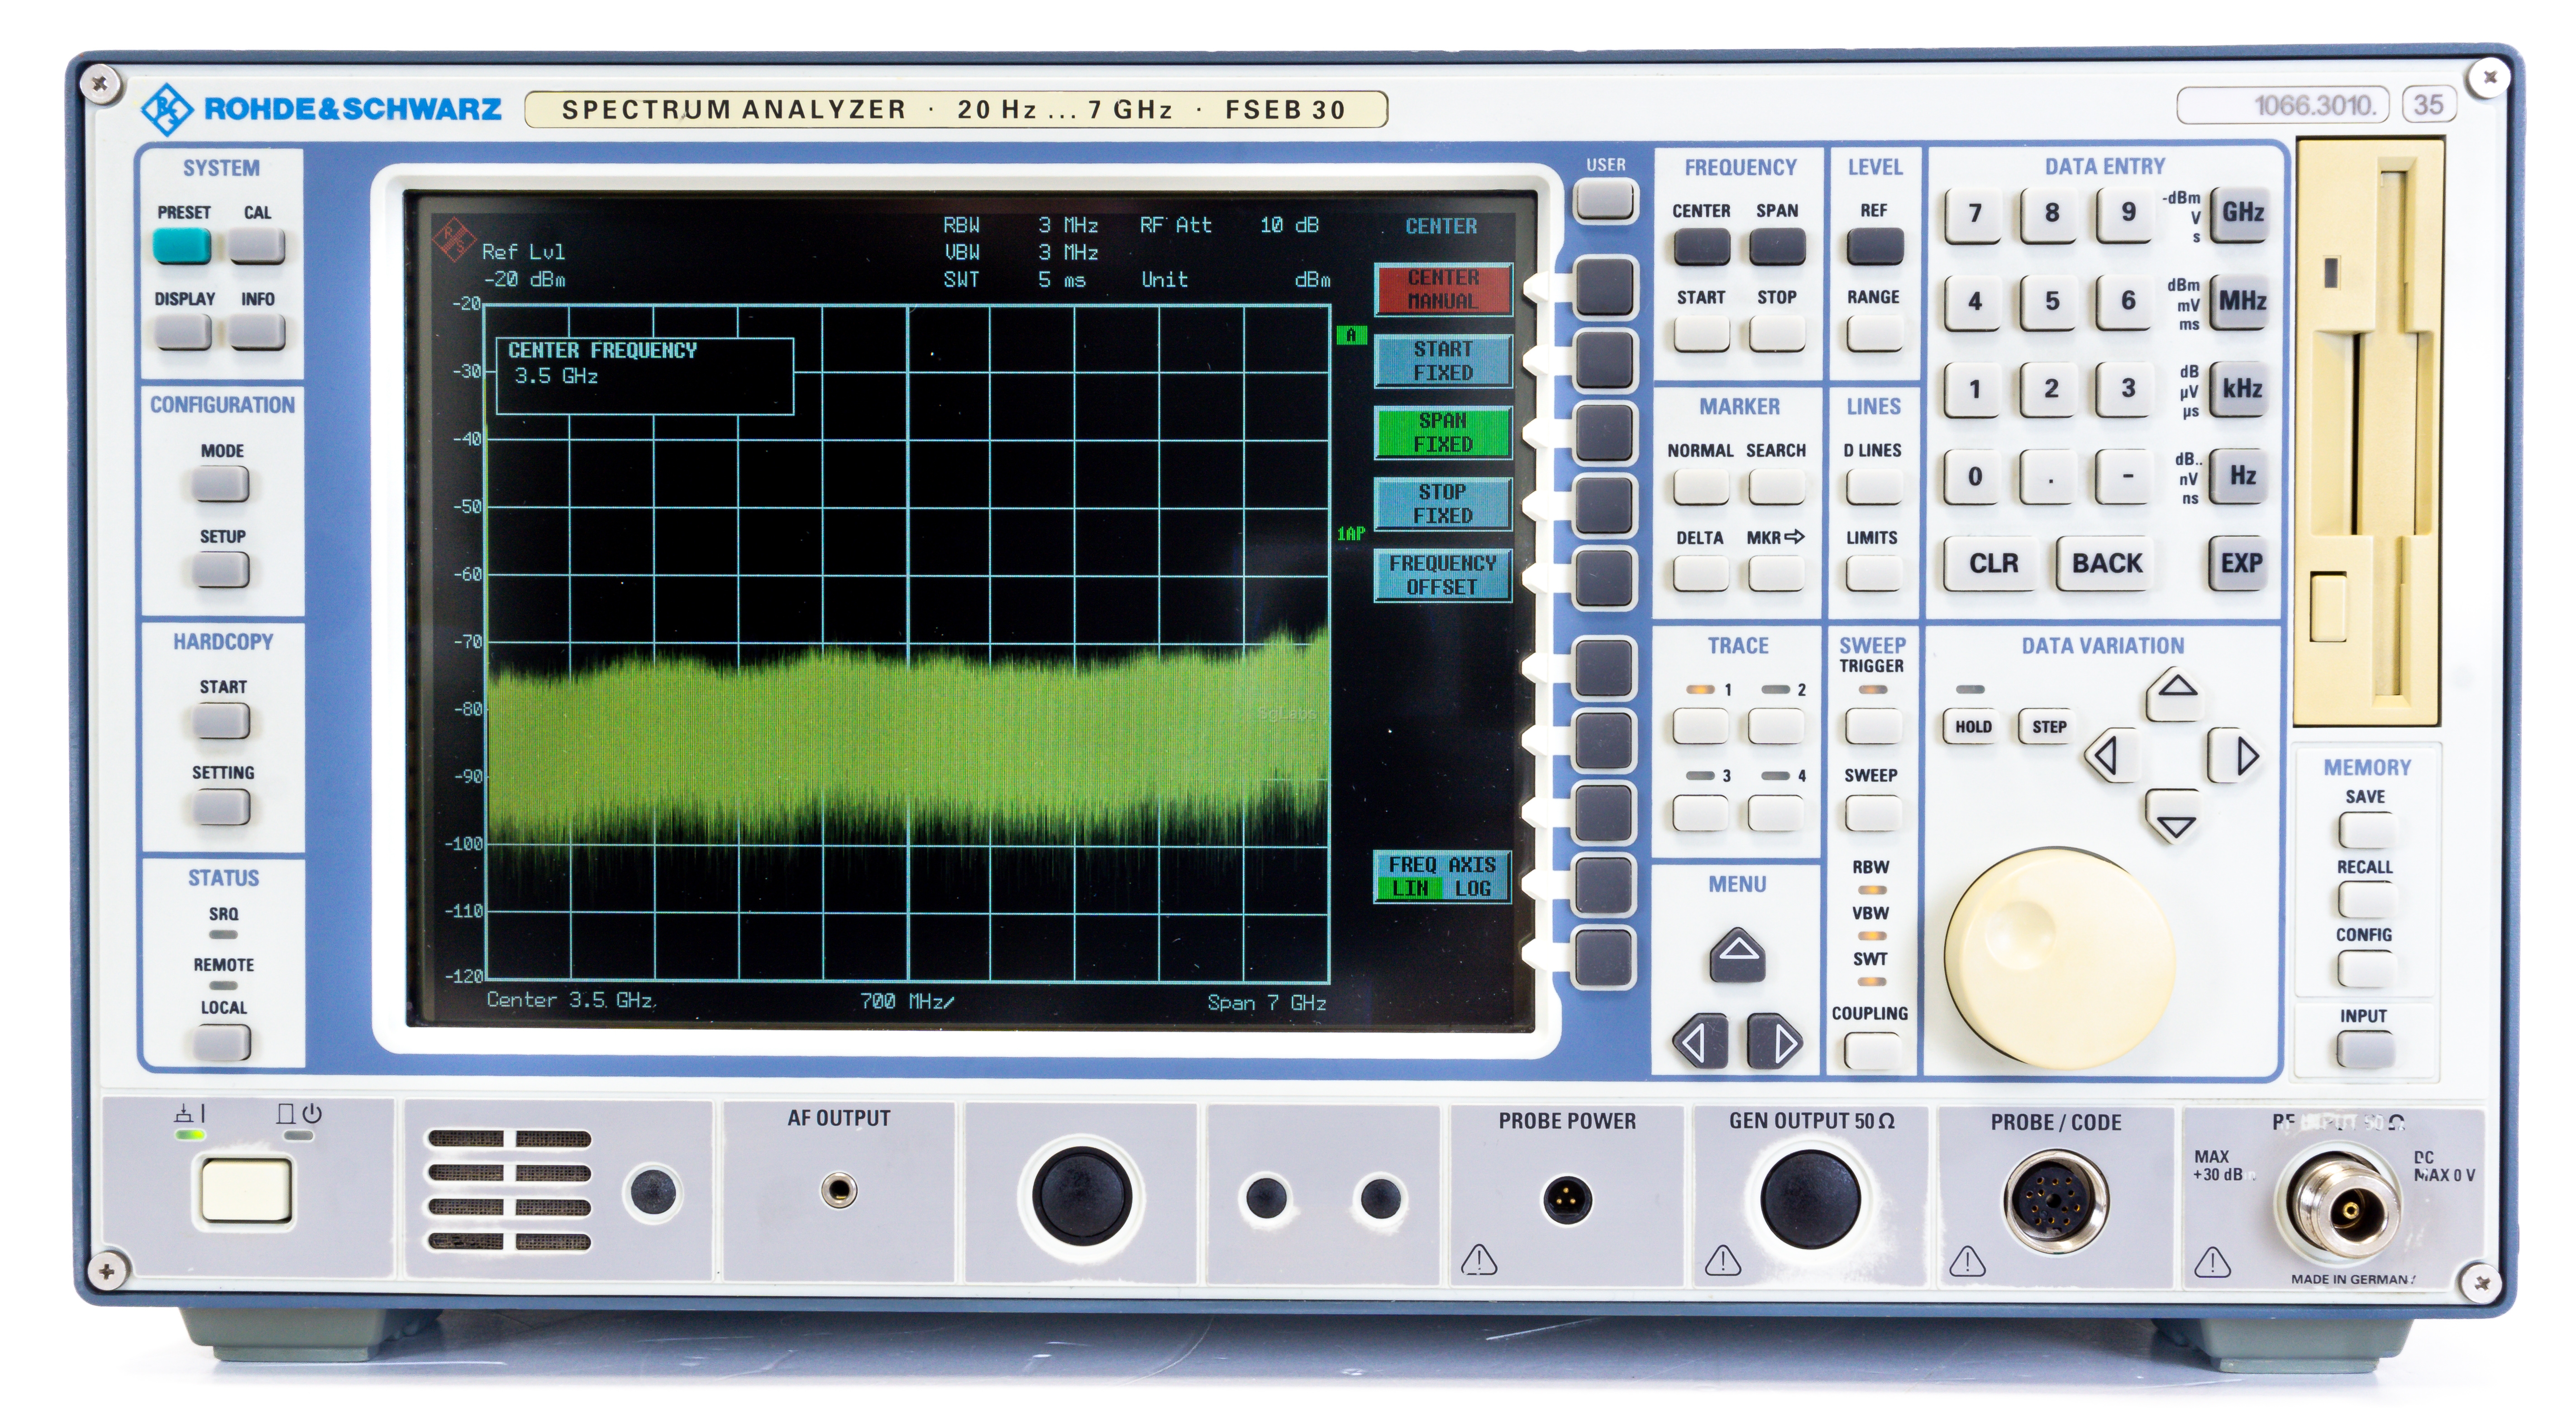Image resolution: width=2576 pixels, height=1427 pixels.
Task: Push the MKR arrow key
Action: tap(1776, 573)
